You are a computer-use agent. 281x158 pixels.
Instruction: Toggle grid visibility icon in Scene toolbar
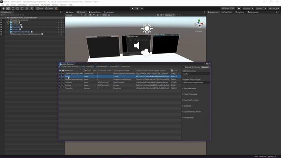(109, 15)
